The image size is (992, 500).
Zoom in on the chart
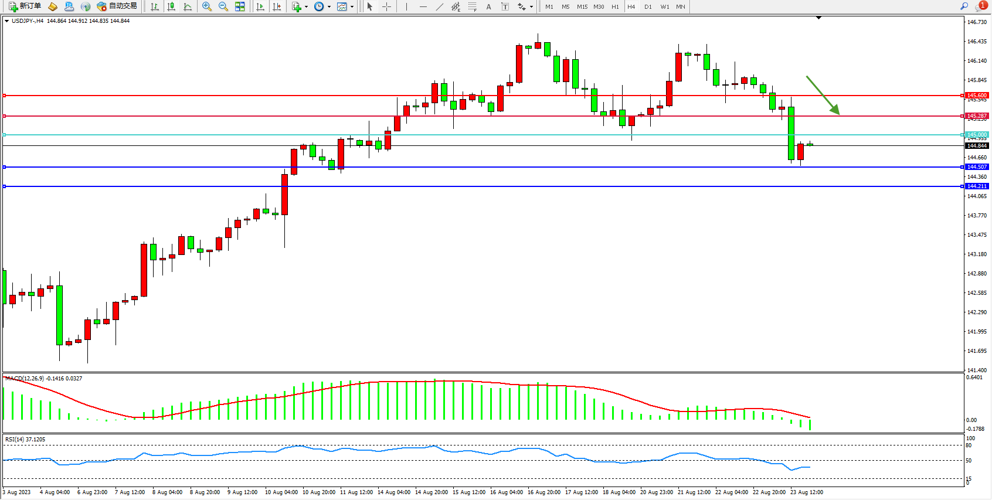(207, 6)
